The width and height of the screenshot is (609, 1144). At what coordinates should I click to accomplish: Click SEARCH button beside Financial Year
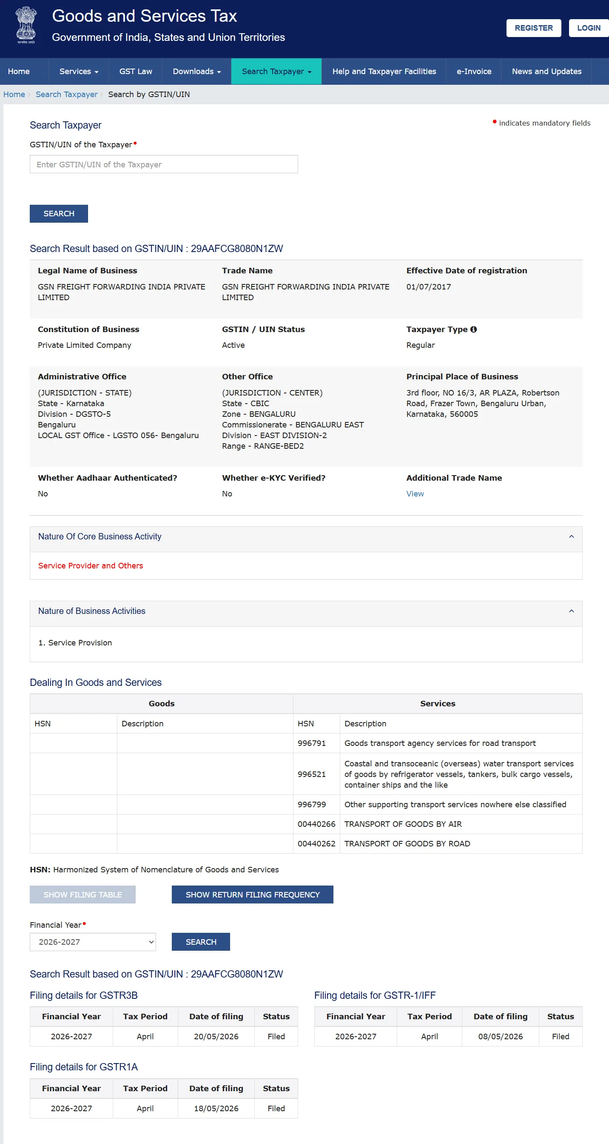201,942
